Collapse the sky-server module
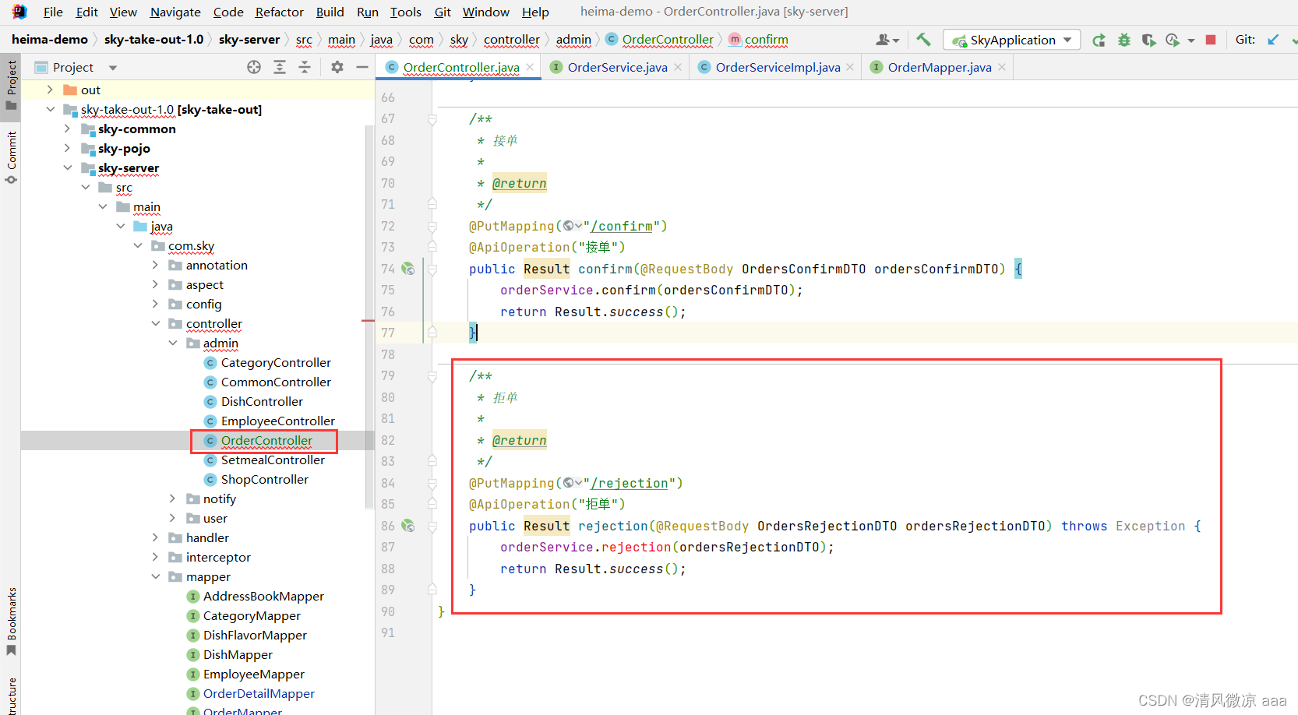1298x715 pixels. pos(68,167)
